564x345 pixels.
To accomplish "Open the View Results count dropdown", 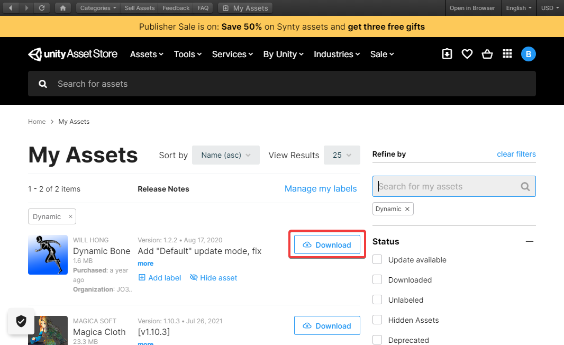I will [341, 155].
